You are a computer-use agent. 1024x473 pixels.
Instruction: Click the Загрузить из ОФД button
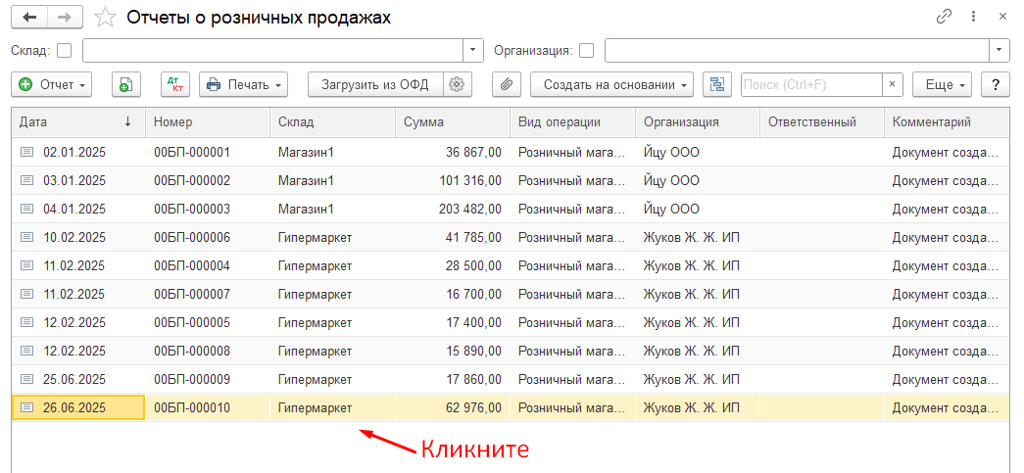click(375, 85)
